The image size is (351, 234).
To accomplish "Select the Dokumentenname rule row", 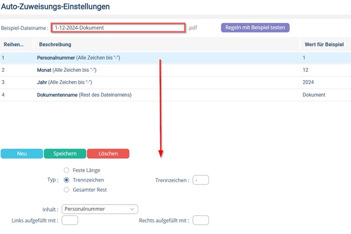I will (x=84, y=95).
